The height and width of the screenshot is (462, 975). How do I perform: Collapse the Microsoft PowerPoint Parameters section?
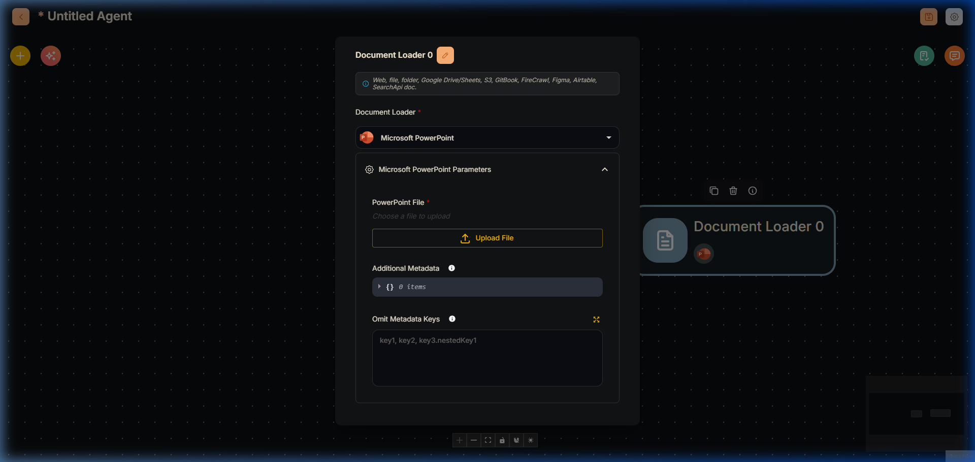tap(605, 169)
